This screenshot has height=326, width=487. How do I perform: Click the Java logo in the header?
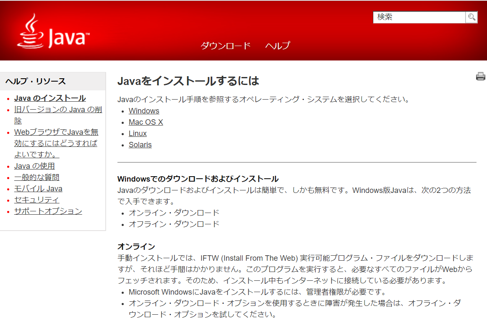pos(53,31)
